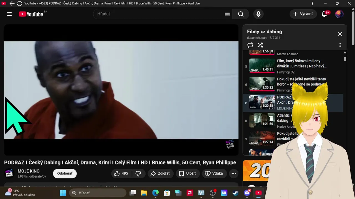Open AMD Software from taskbar
This screenshot has height=199, width=355.
pyautogui.click(x=190, y=193)
